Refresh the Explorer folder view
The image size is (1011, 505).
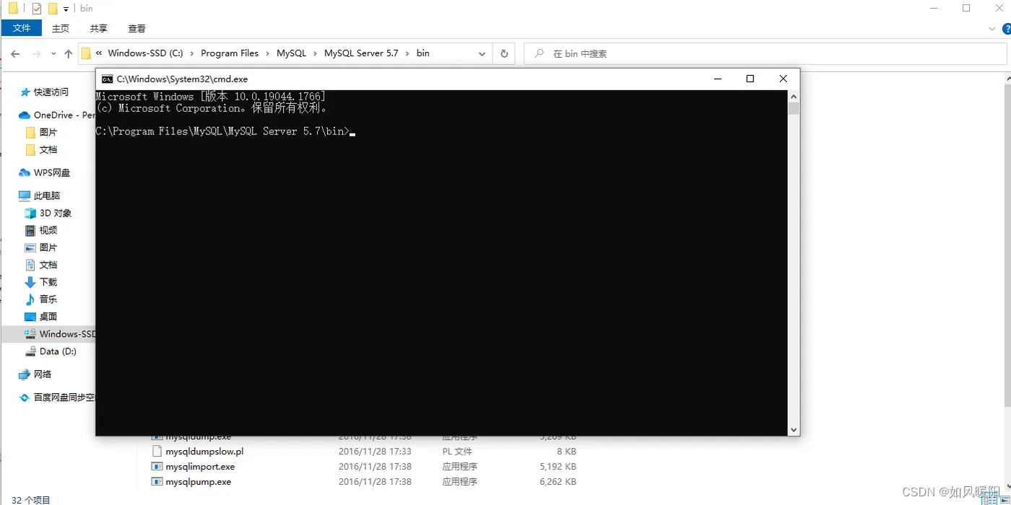click(x=504, y=53)
